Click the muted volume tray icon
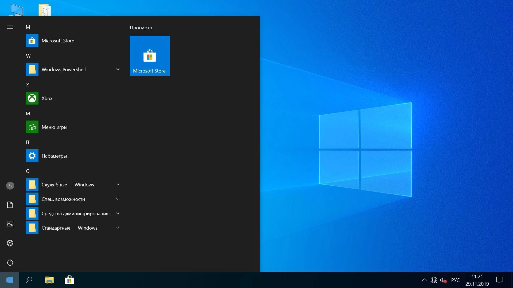This screenshot has width=513, height=288. pos(443,280)
